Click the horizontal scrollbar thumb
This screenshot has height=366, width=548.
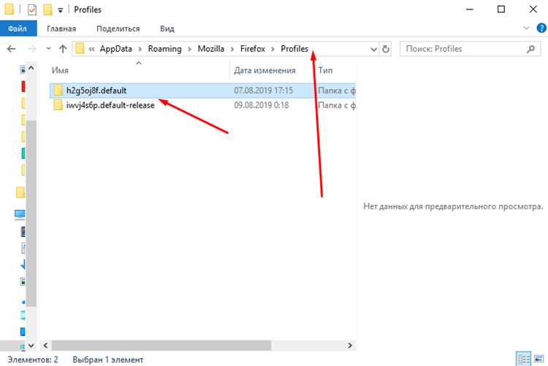161,346
